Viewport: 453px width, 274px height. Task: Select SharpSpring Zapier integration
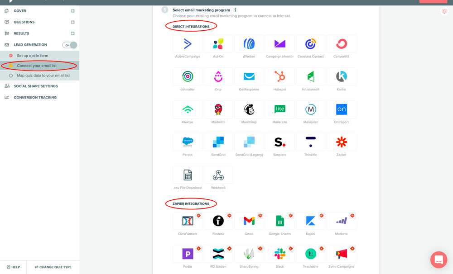pos(249,254)
